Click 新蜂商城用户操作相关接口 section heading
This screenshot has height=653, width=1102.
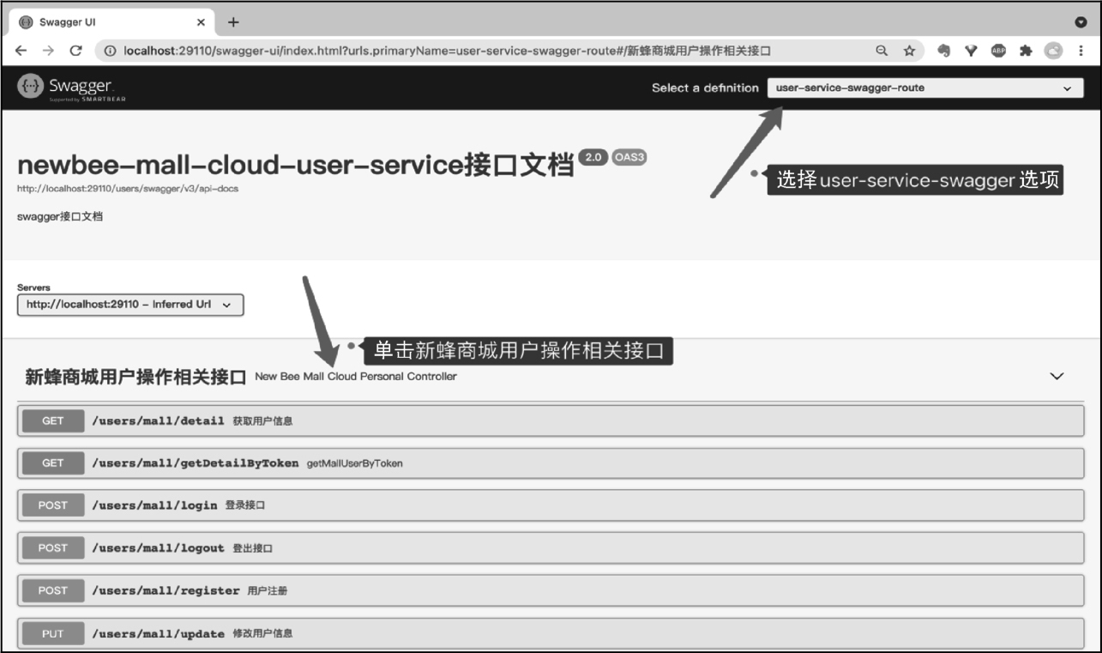point(135,377)
